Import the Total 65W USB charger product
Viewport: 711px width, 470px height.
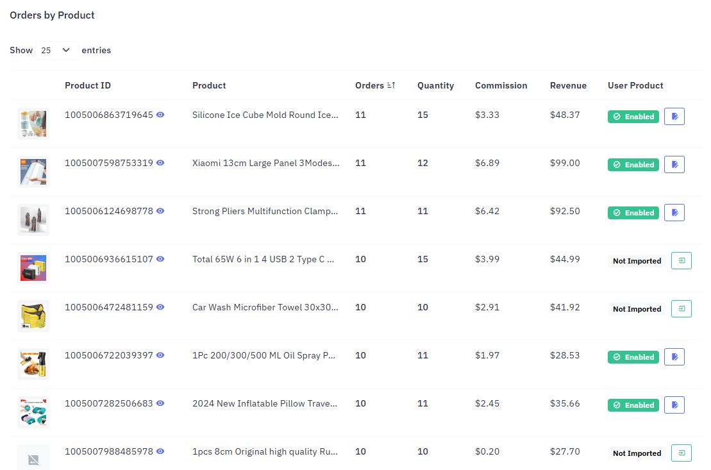click(681, 261)
